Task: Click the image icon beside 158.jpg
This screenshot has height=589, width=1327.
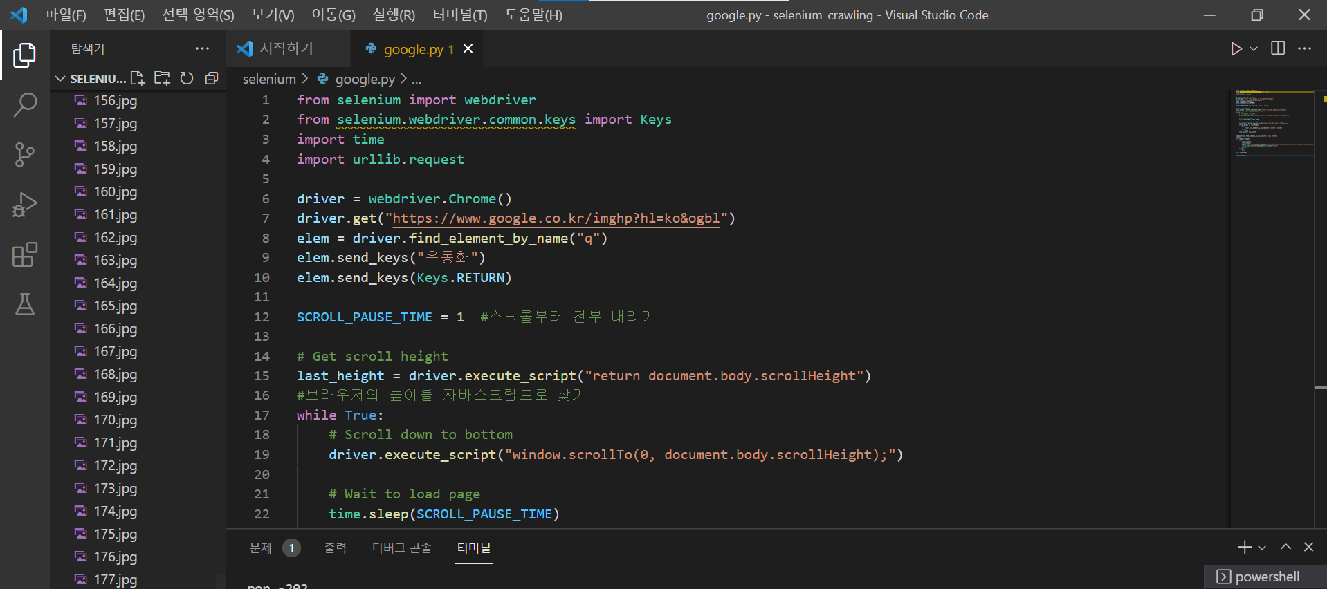Action: point(81,146)
